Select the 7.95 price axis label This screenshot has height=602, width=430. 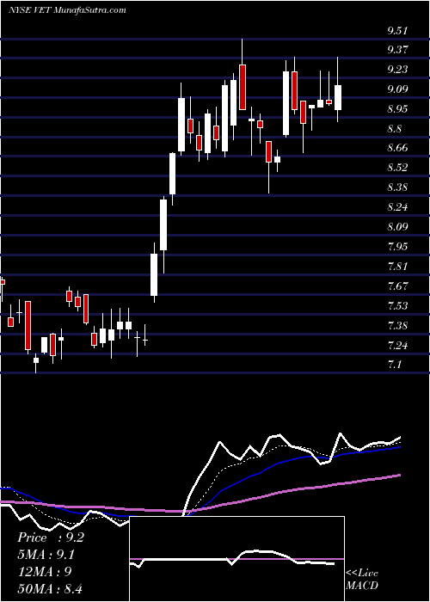pyautogui.click(x=397, y=247)
